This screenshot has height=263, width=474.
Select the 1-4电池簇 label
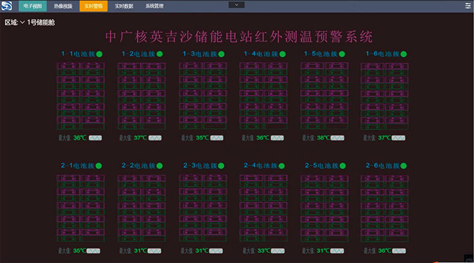point(261,54)
